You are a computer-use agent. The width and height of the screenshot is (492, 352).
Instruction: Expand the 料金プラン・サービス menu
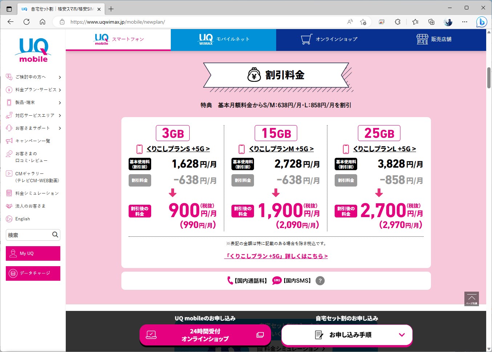tap(32, 90)
